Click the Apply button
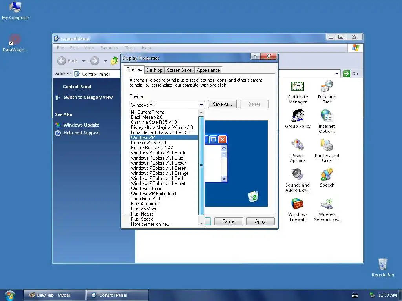This screenshot has height=301, width=402. [260, 221]
